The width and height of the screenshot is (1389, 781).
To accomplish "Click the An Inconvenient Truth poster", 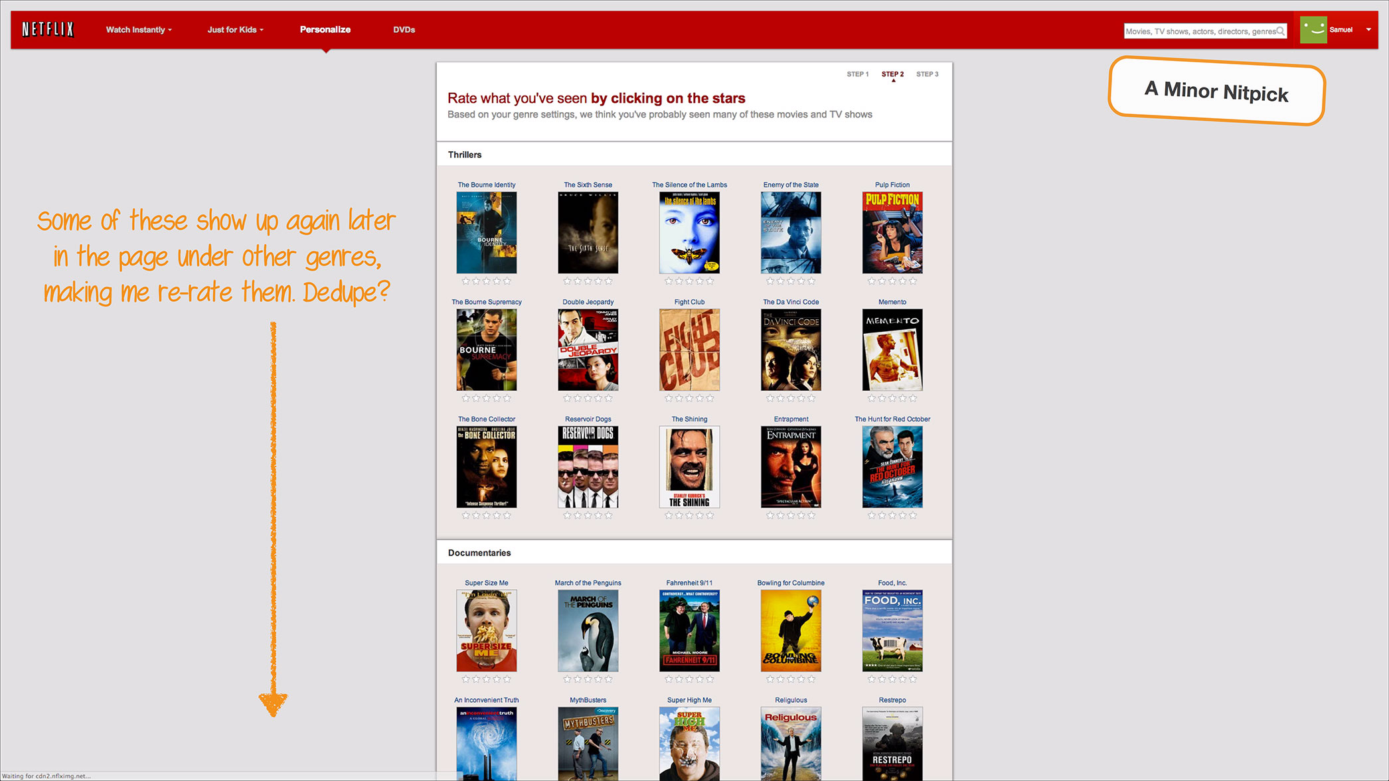I will tap(487, 743).
